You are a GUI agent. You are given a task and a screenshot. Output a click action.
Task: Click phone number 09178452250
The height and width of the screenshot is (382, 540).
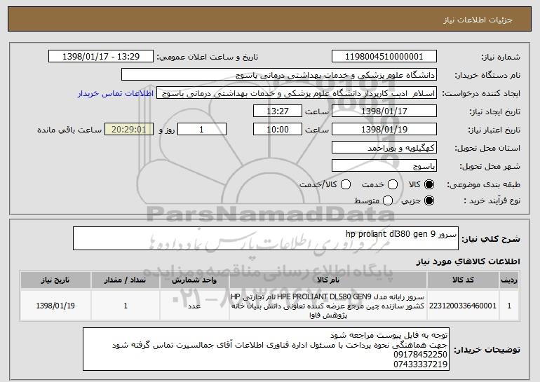click(x=420, y=355)
